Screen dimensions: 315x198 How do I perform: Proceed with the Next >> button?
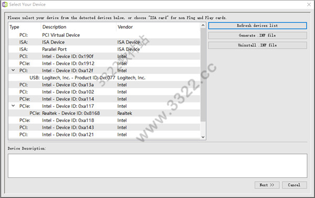(267, 185)
